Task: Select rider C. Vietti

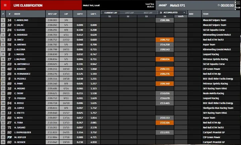Action: 19,113
